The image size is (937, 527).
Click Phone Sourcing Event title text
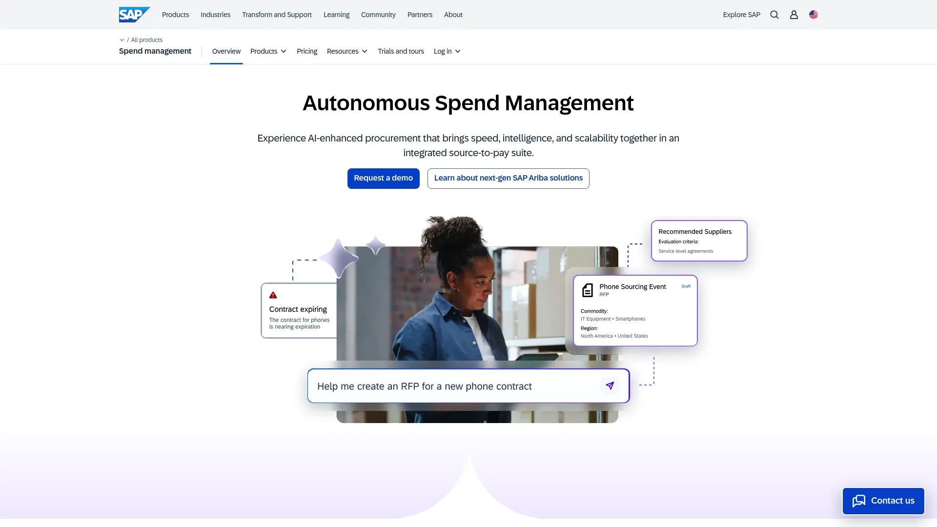(x=632, y=286)
